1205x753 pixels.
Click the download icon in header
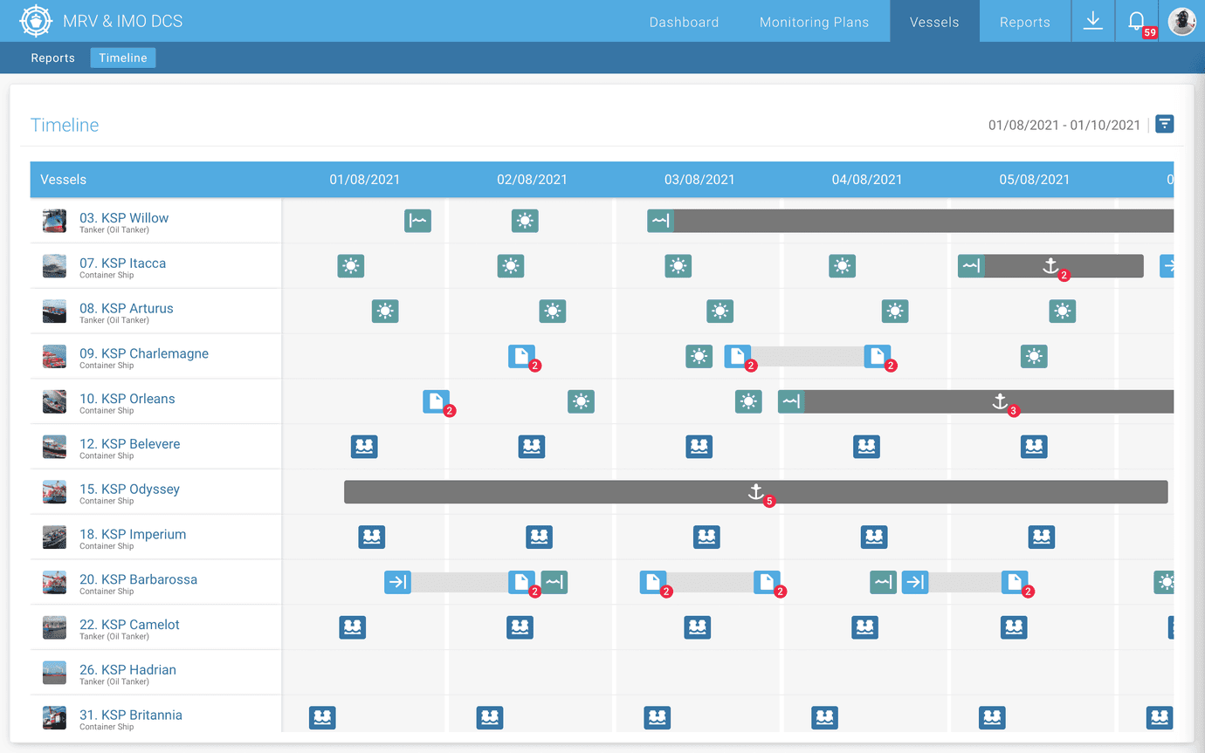tap(1092, 21)
